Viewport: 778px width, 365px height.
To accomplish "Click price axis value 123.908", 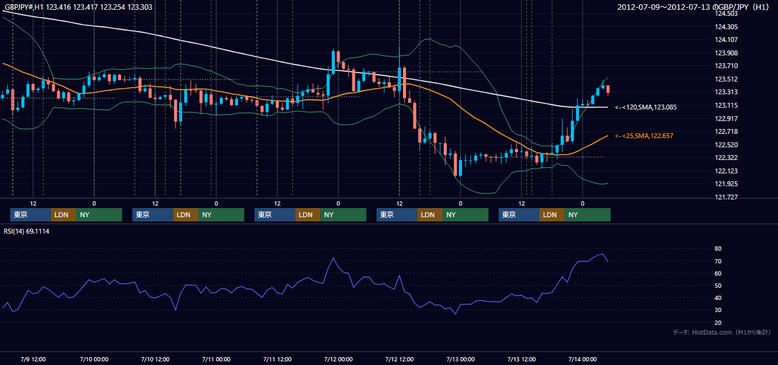I will coord(726,53).
